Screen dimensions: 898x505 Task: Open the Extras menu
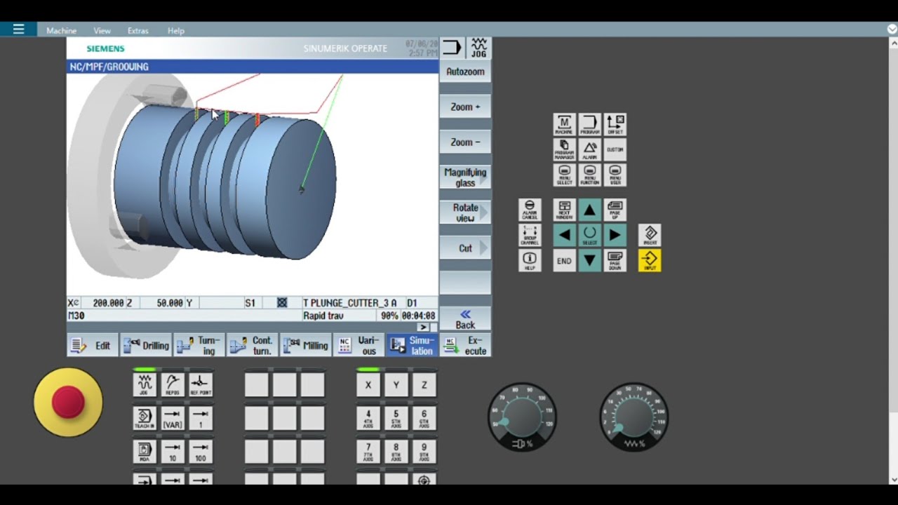coord(138,31)
